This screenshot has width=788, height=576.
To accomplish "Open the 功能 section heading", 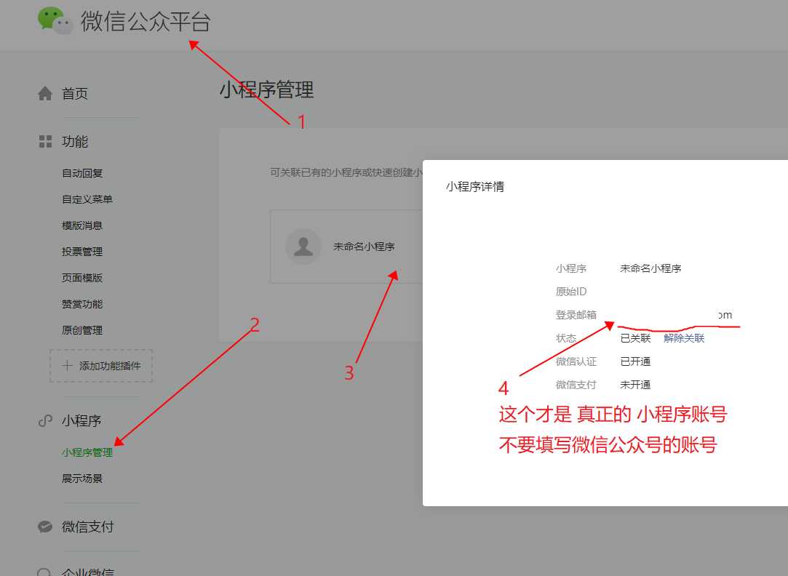I will coord(75,142).
